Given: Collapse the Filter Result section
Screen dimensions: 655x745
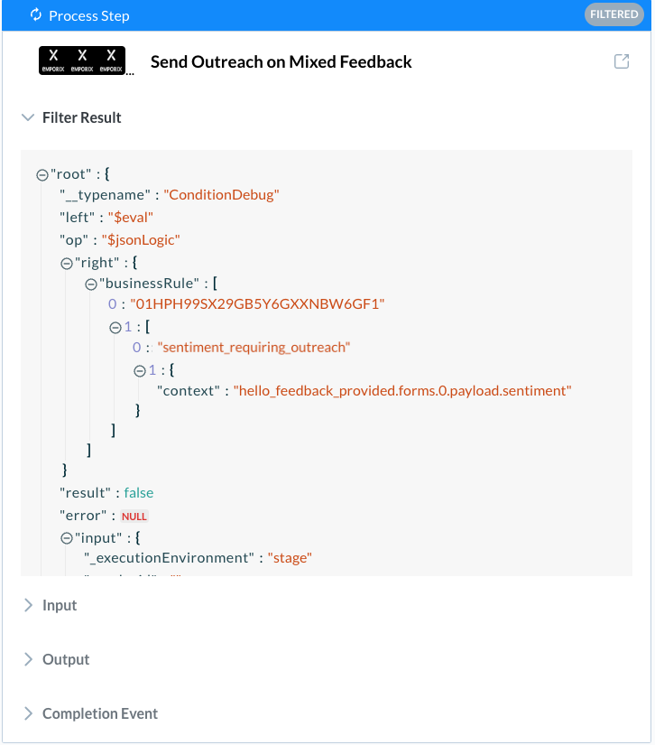Looking at the screenshot, I should point(28,117).
